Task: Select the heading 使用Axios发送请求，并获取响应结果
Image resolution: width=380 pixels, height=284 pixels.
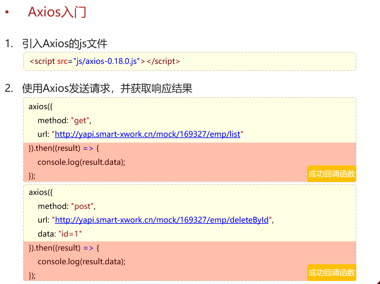Action: coord(107,88)
